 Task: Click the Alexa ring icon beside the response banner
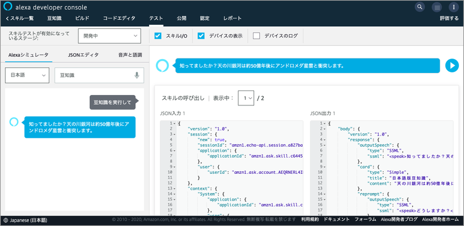[162, 65]
